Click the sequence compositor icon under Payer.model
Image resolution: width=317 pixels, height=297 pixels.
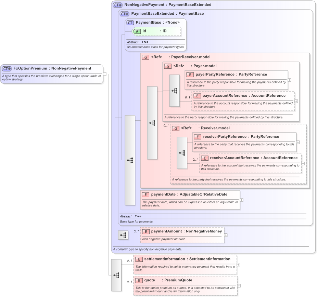click(x=175, y=91)
